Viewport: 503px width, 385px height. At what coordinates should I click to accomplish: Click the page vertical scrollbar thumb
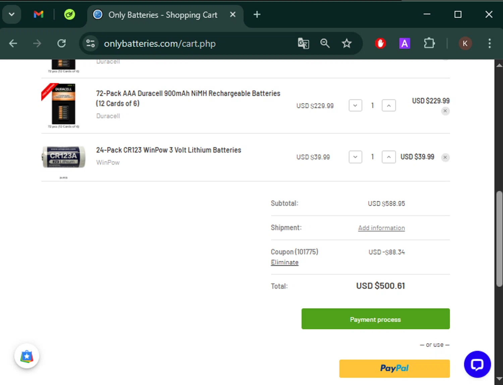pyautogui.click(x=499, y=239)
